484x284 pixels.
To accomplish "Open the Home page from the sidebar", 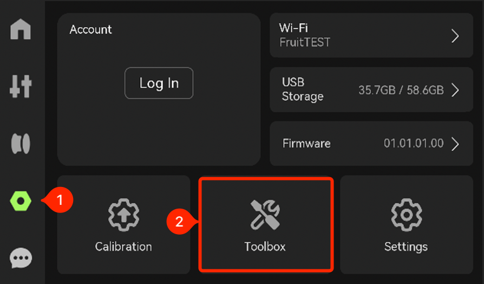I will (21, 29).
